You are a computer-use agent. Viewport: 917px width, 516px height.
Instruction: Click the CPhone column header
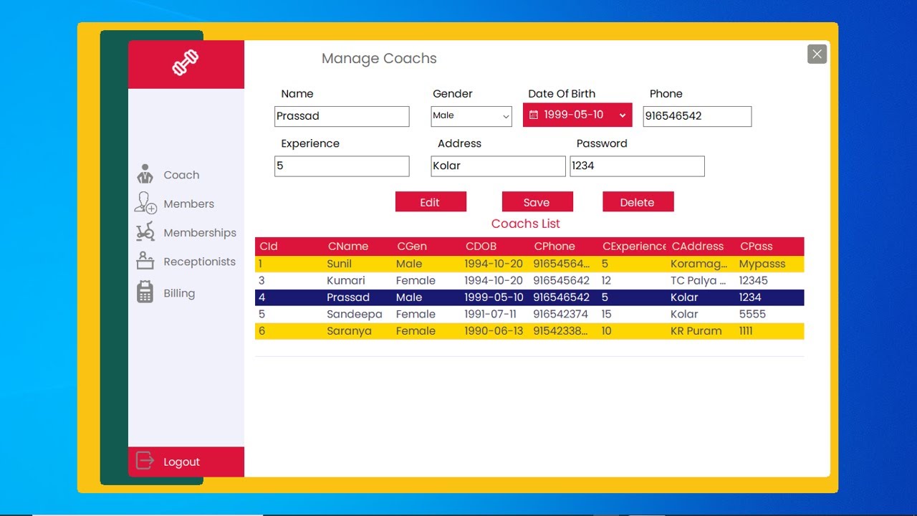tap(565, 246)
